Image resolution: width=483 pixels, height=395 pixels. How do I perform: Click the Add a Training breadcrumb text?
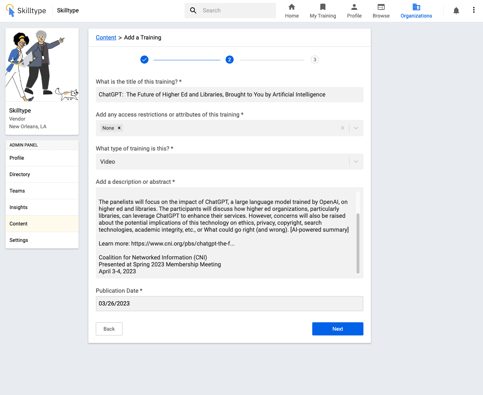point(143,37)
